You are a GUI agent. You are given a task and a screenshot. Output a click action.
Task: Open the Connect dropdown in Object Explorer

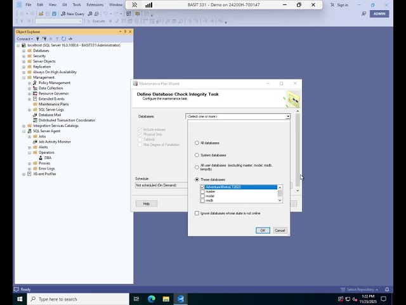coord(25,39)
